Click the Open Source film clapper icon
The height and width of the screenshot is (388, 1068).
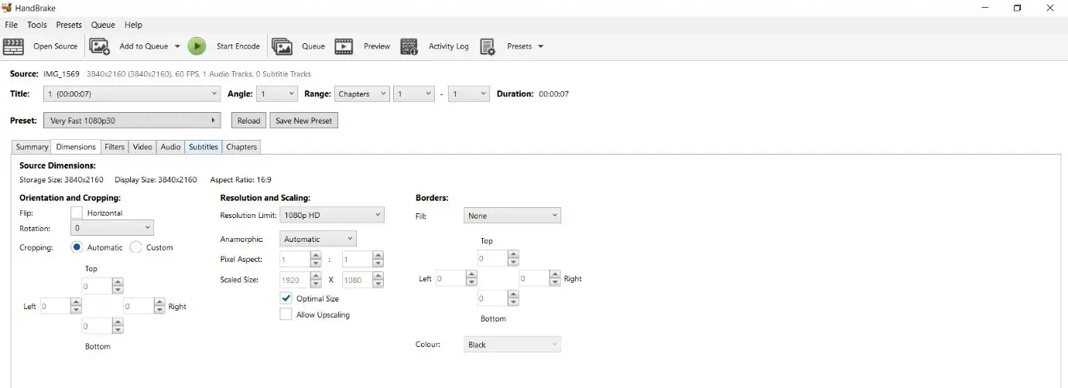click(x=14, y=46)
